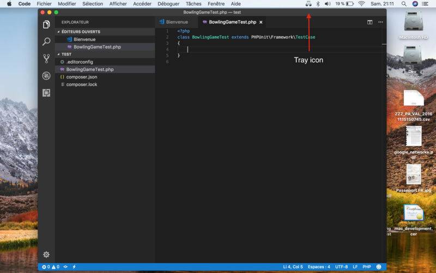Screen dimensions: 436x273
Task: Select Passeport FR.jpg on desktop
Action: pyautogui.click(x=414, y=179)
